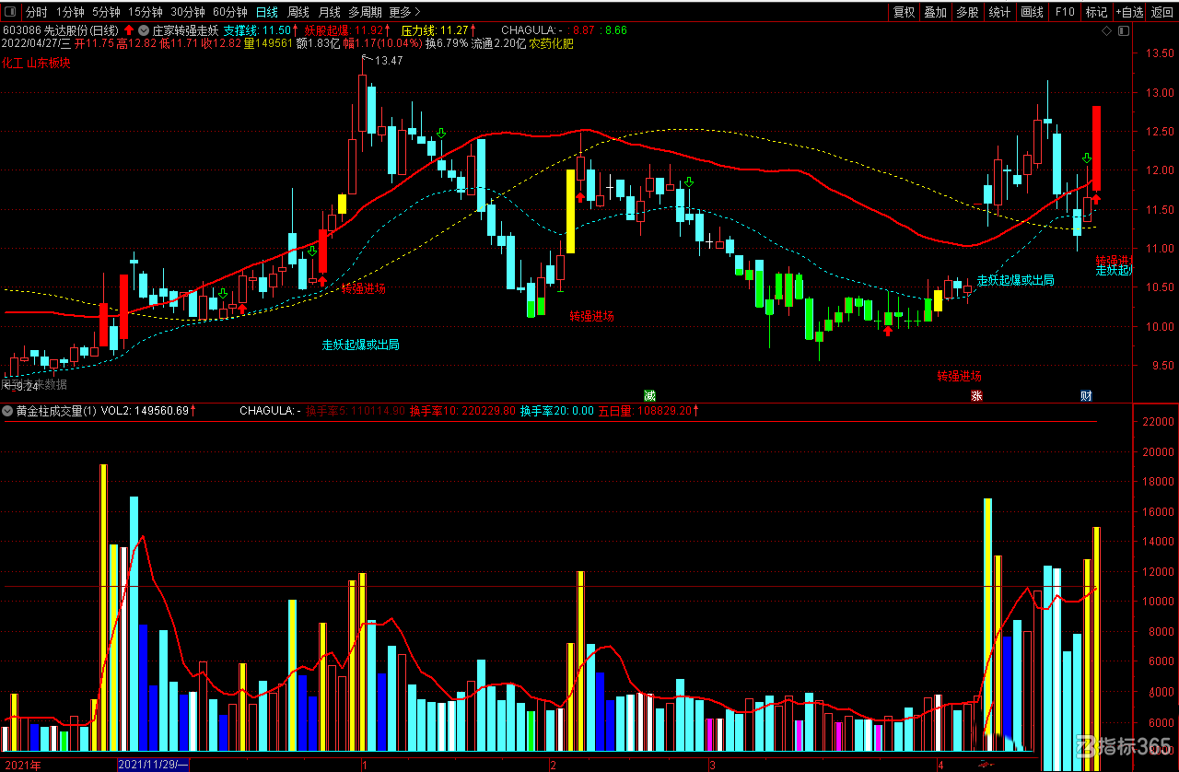Click the 山东板块 region link
Screen dimensions: 1179x772
click(x=48, y=64)
